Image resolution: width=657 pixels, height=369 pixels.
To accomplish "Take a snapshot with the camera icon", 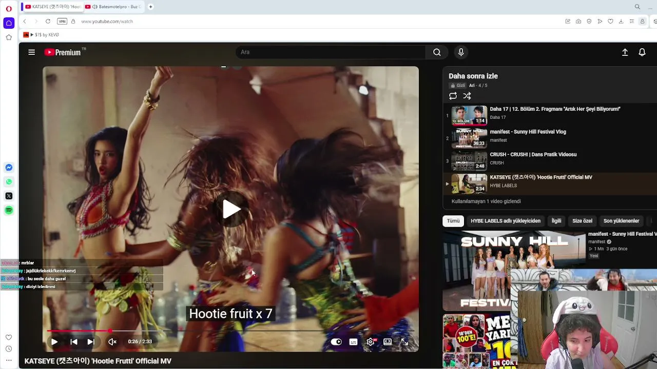I will point(578,22).
